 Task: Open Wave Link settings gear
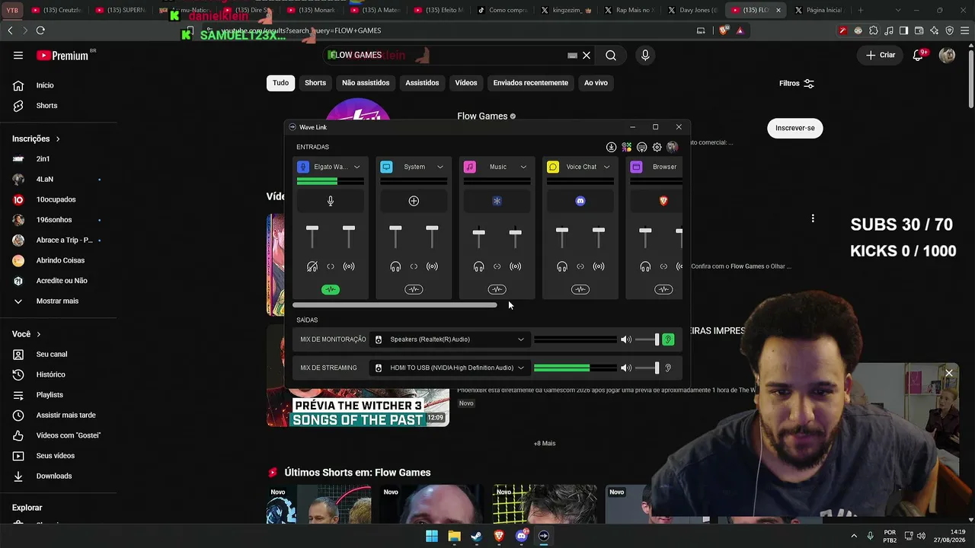coord(657,147)
